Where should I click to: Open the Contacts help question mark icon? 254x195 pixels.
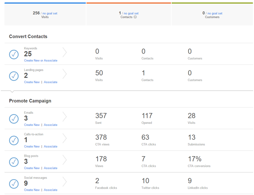click(x=135, y=17)
